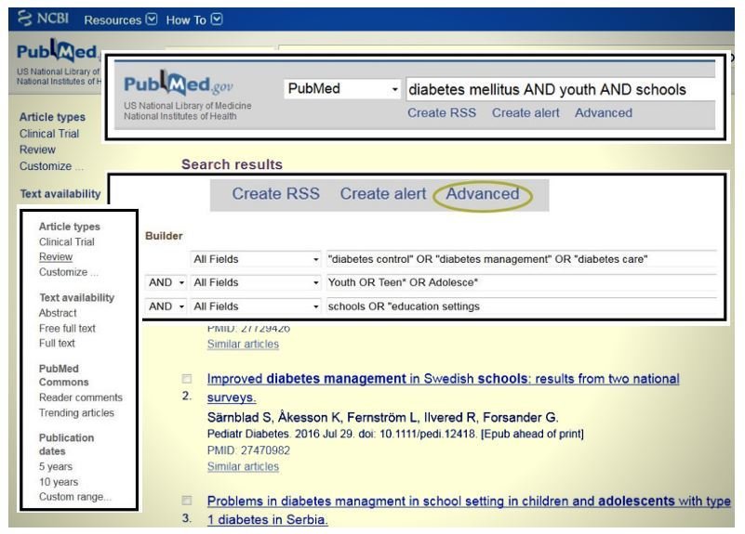745x534 pixels.
Task: Click the Pediatr Diabetes. 2016 Jul 29 citation
Action: [395, 434]
